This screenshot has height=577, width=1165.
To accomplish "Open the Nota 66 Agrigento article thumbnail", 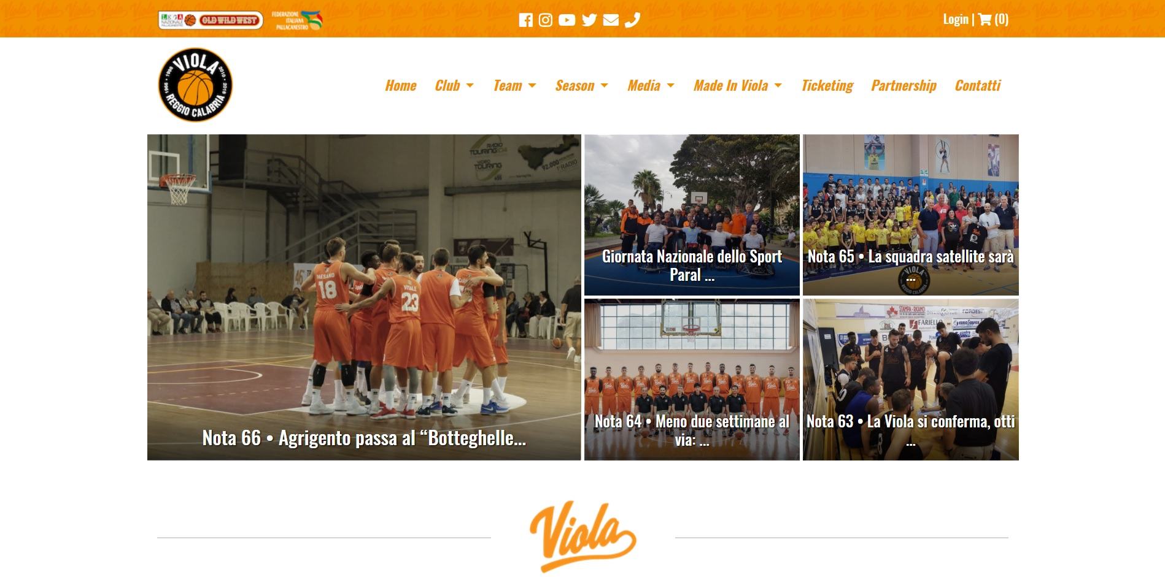I will 364,297.
